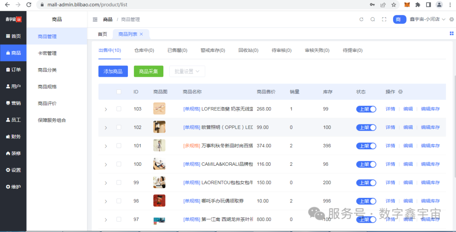
Task: Check the select-all checkbox in table header
Action: 119,92
